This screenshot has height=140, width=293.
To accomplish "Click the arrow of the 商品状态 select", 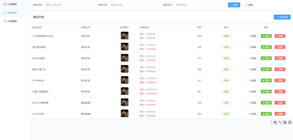I will (223, 5).
